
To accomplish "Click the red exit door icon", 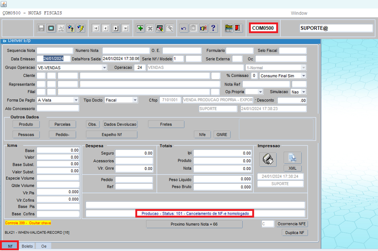I will (x=238, y=28).
